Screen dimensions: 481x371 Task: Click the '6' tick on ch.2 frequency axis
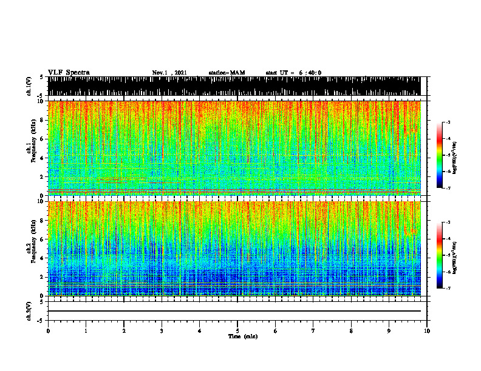coord(42,239)
